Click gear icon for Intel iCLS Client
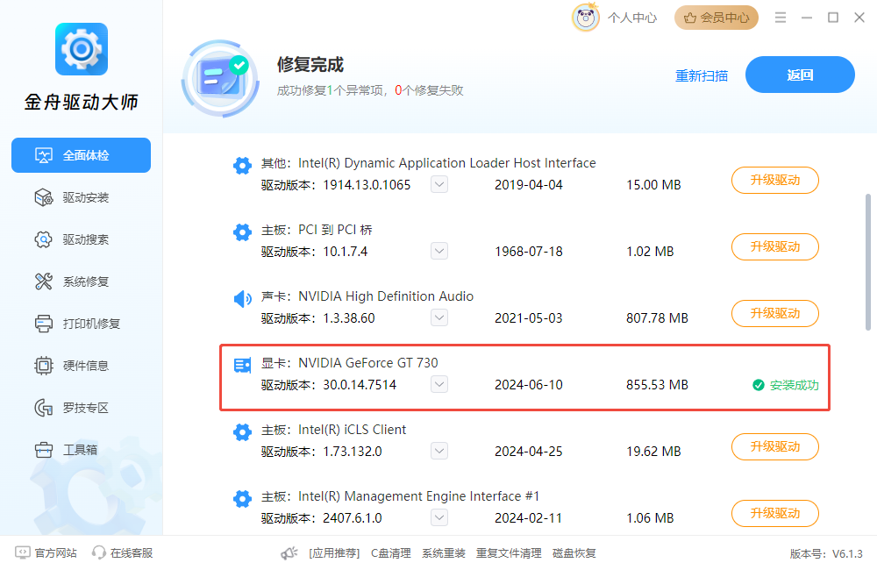The image size is (877, 570). click(x=242, y=431)
